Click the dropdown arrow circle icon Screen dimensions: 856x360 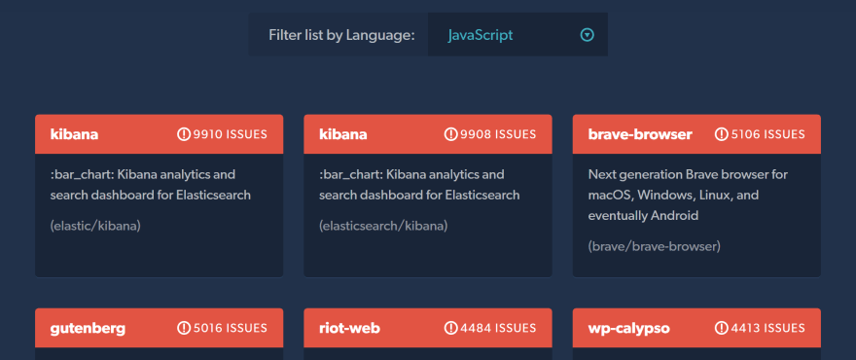587,35
